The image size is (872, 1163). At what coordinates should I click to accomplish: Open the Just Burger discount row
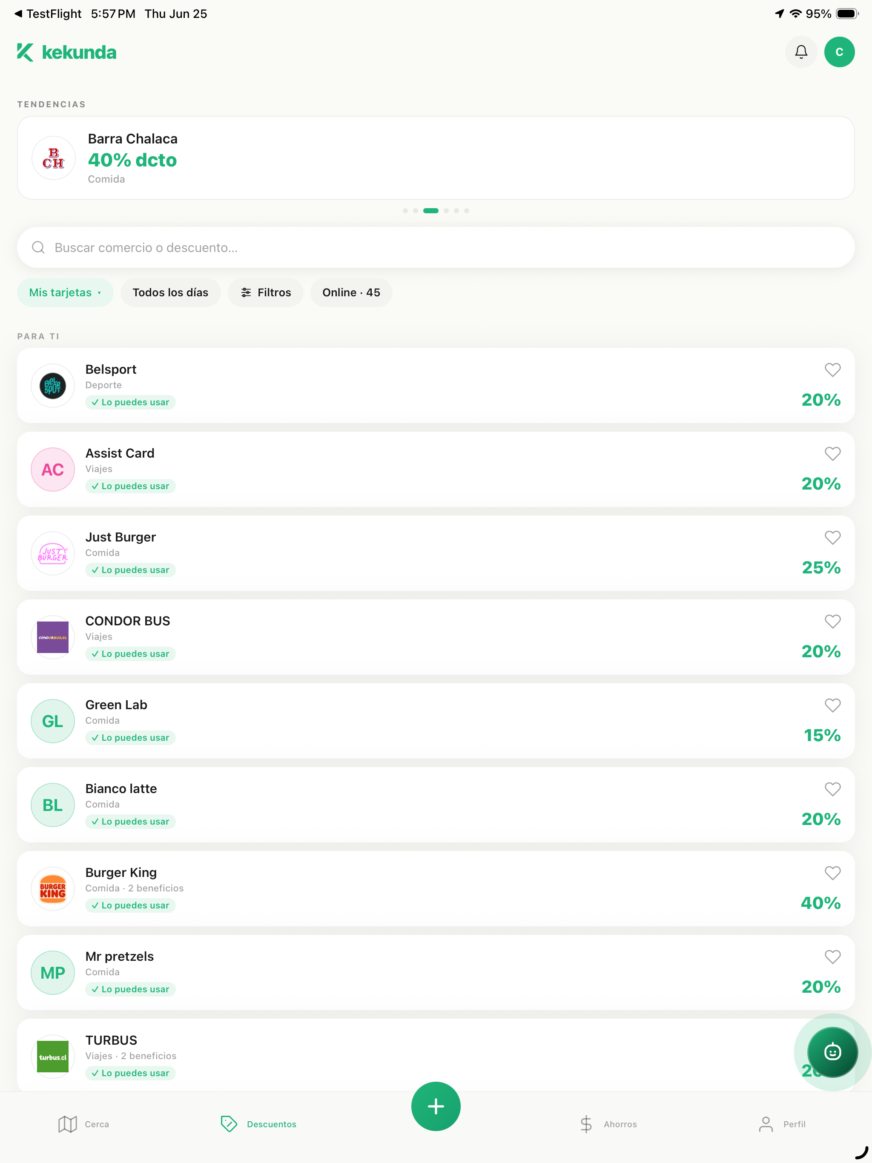(436, 553)
